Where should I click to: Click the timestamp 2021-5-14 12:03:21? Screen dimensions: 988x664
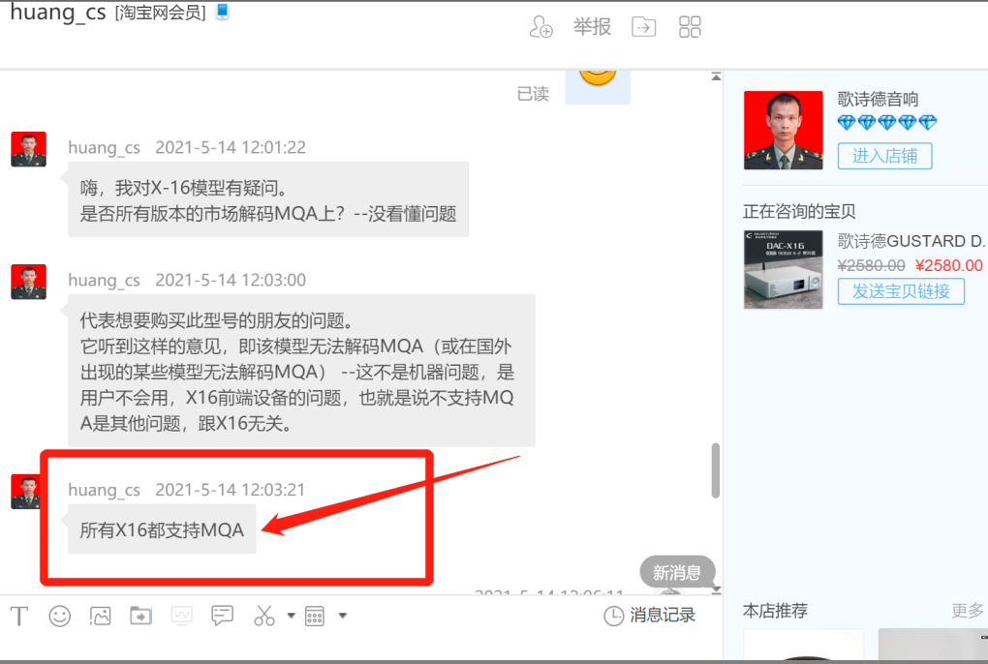click(230, 490)
